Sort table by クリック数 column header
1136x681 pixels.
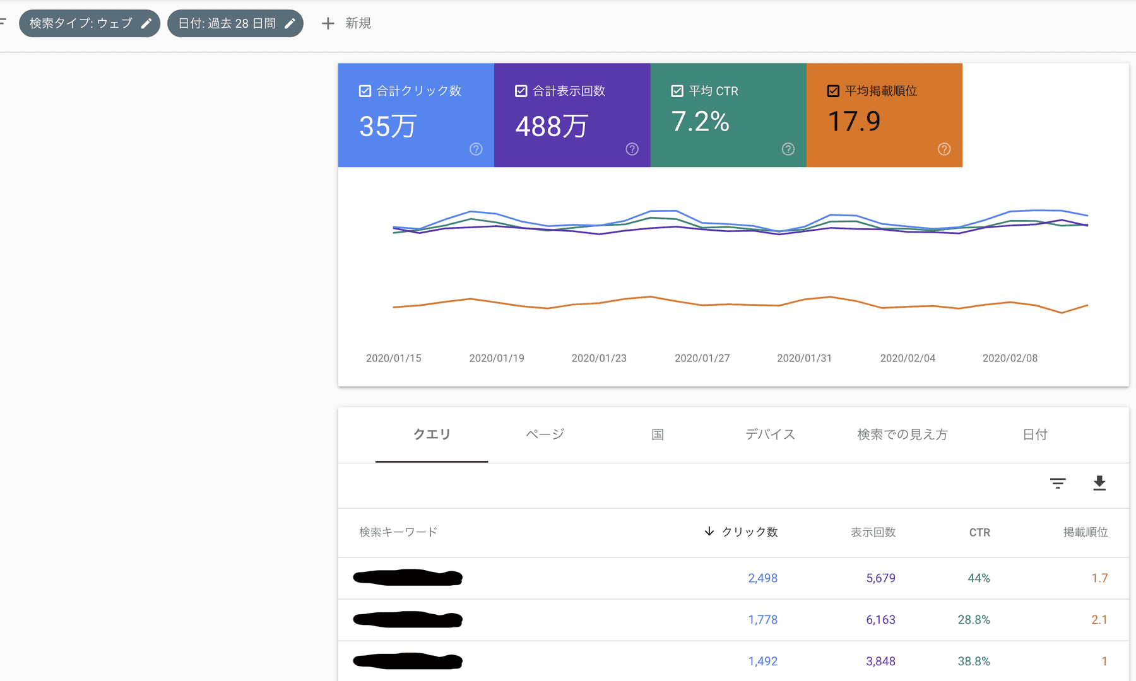[x=749, y=532]
